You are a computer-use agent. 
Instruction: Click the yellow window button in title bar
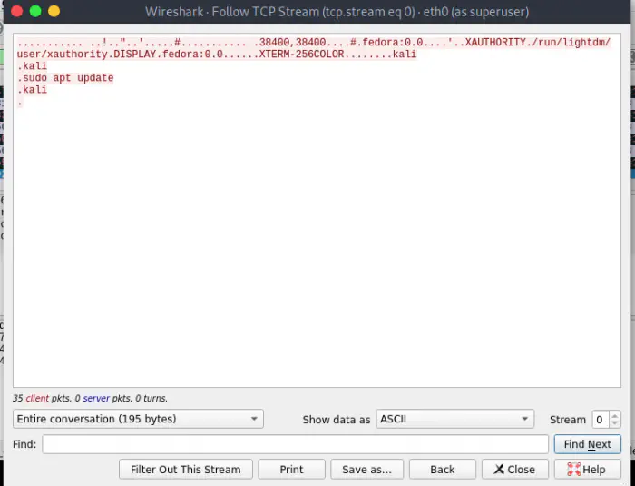54,11
